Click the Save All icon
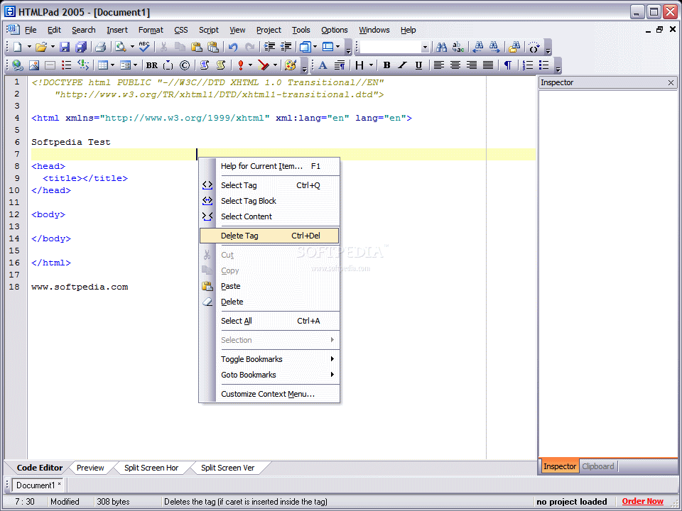Screen dimensions: 682x511 point(81,47)
